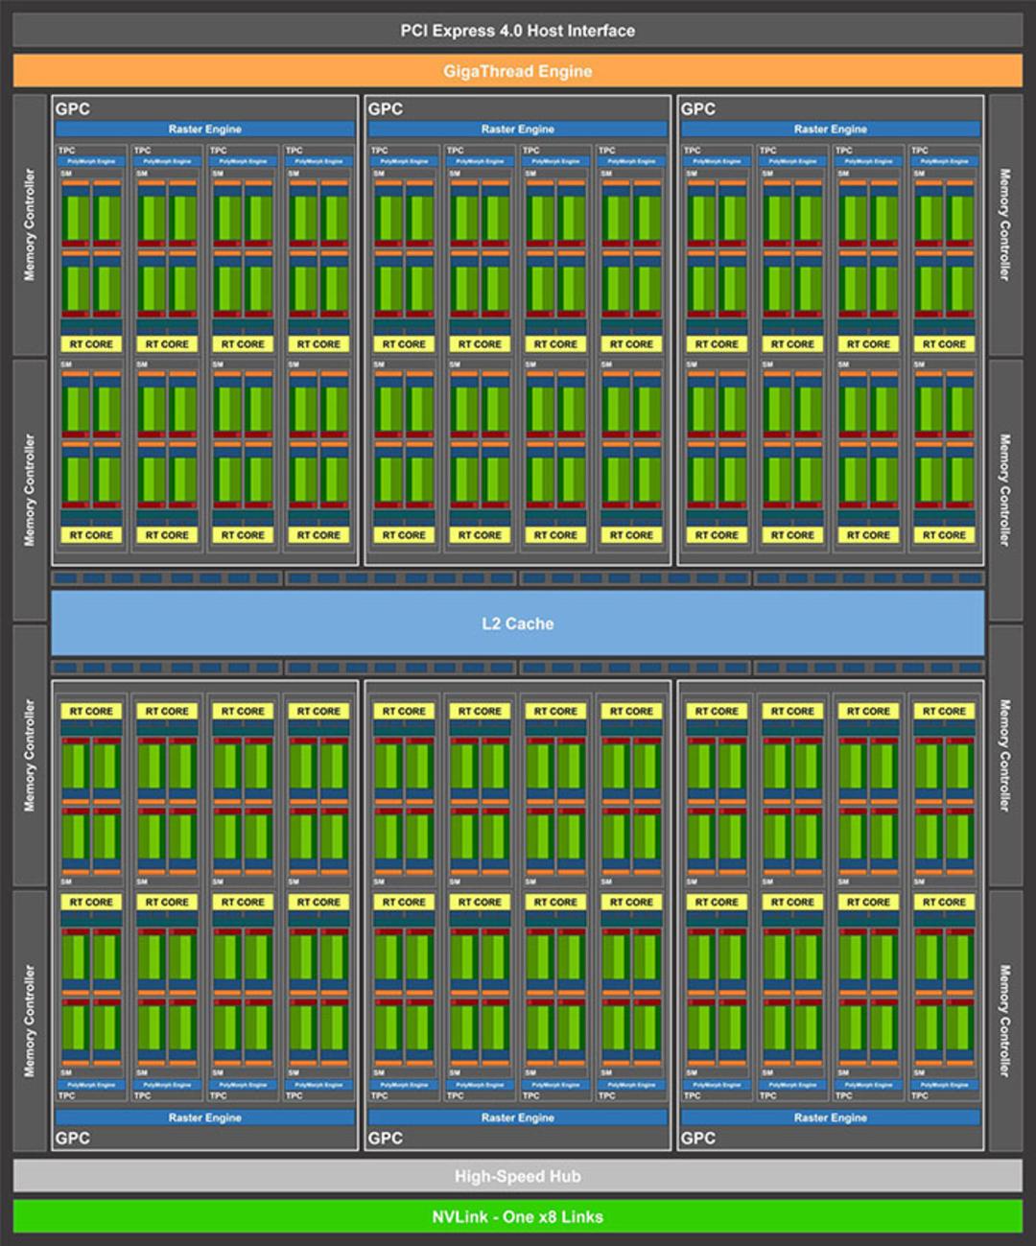Select the Raster Engine bar in upper-right GPC
This screenshot has height=1246, width=1036.
click(x=831, y=129)
